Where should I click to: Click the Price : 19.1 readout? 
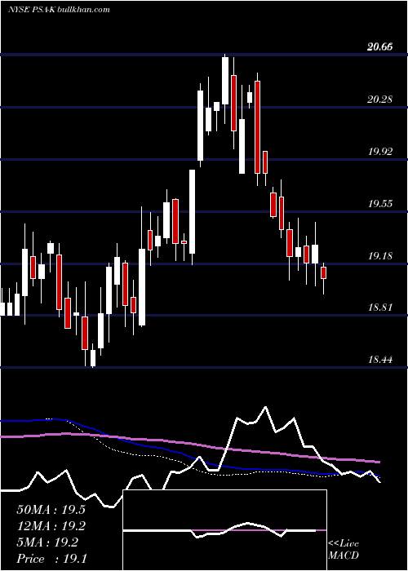click(51, 559)
